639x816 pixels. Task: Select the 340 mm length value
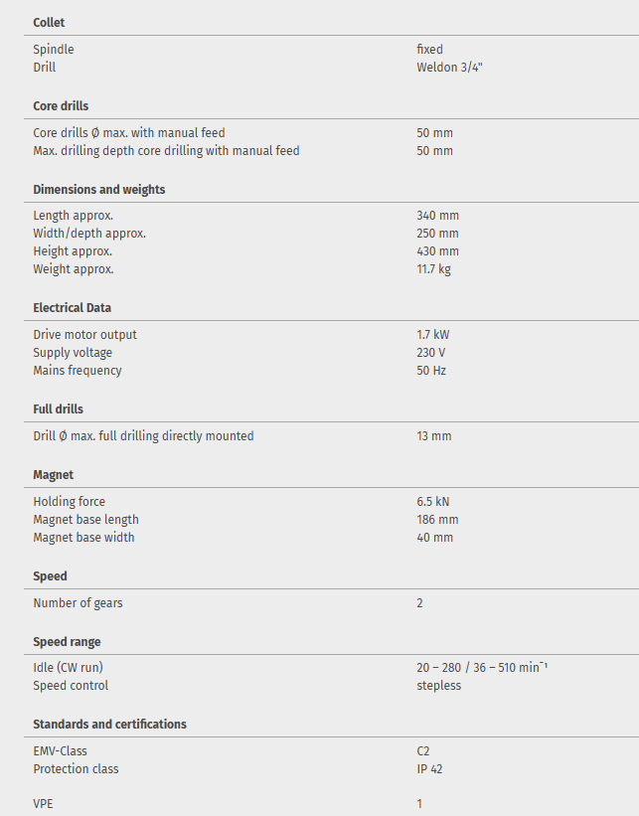(x=437, y=216)
